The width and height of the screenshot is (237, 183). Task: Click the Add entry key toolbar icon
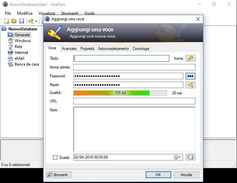31,21
